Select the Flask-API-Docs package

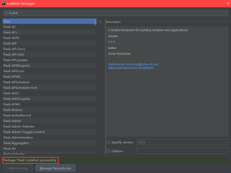[50, 49]
